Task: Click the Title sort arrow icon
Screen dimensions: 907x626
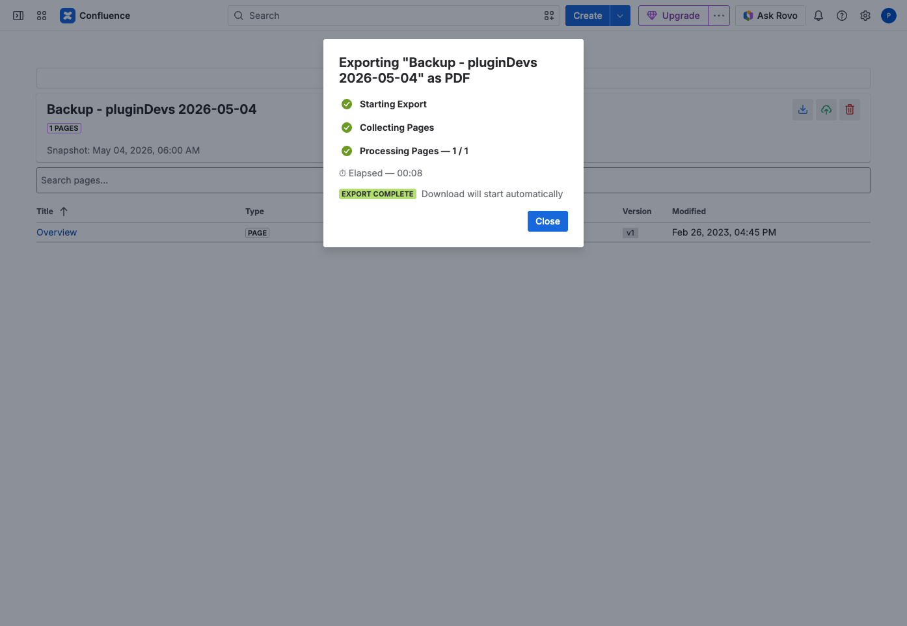Action: coord(64,211)
